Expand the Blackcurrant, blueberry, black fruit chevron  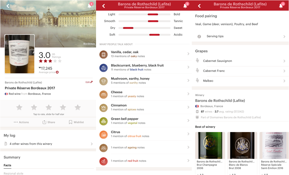tap(188, 67)
